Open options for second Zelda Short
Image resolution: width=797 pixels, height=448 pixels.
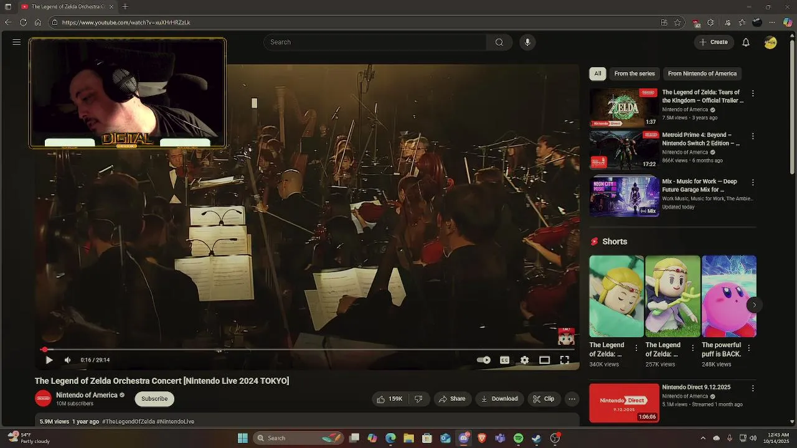click(692, 348)
